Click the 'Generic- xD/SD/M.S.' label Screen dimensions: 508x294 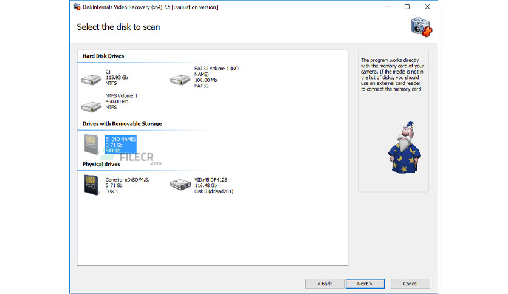[x=128, y=180]
